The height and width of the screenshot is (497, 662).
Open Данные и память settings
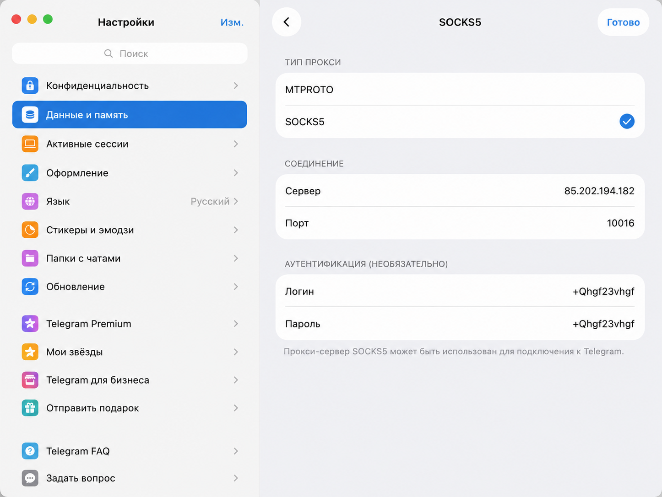coord(130,115)
